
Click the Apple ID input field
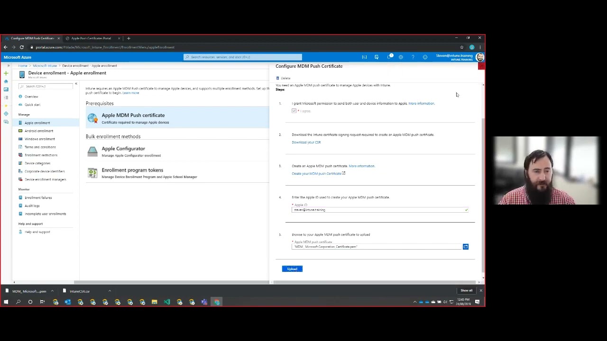click(x=380, y=210)
